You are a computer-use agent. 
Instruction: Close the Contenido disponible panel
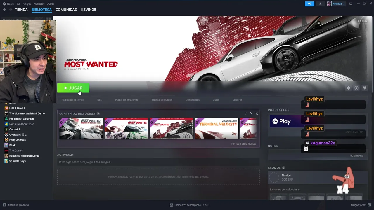click(257, 114)
